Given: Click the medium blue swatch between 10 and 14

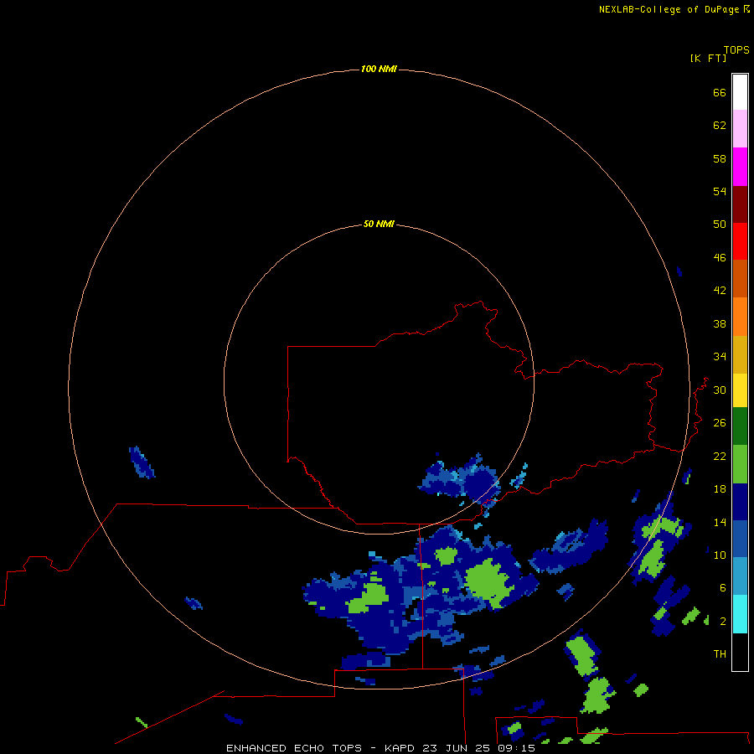Looking at the screenshot, I should pos(740,539).
